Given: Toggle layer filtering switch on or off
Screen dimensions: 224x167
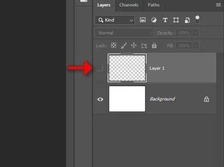Looking at the screenshot, I should [x=197, y=19].
